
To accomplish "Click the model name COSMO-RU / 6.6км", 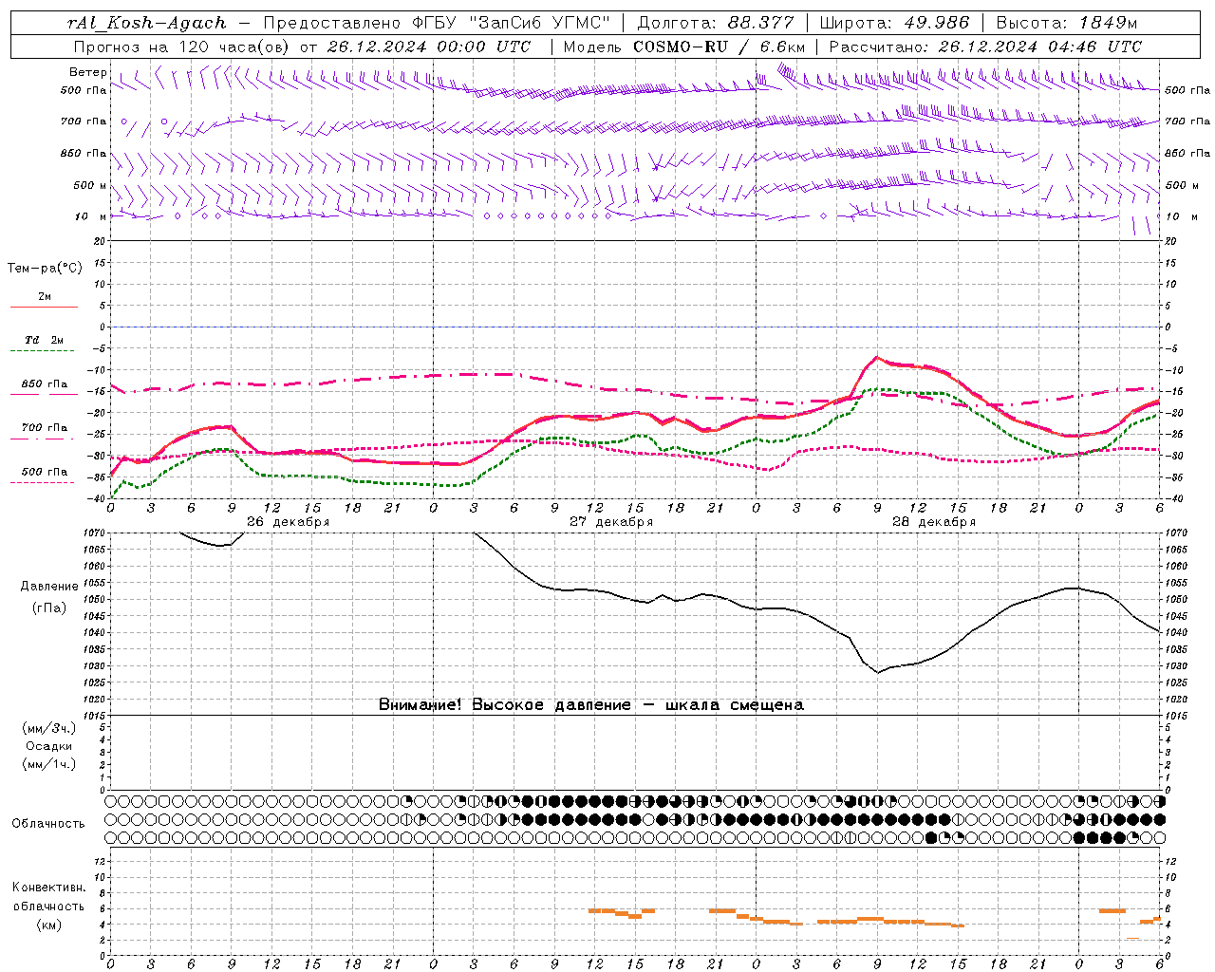I will tap(720, 47).
